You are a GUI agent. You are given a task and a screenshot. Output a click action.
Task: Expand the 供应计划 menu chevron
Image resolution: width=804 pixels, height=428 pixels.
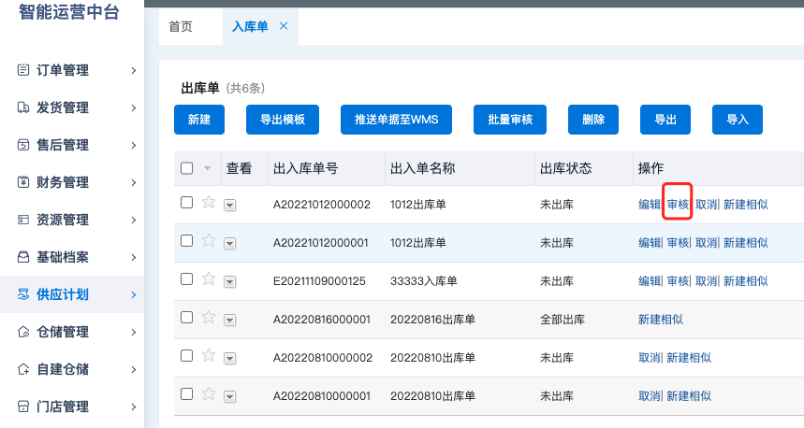click(x=133, y=294)
